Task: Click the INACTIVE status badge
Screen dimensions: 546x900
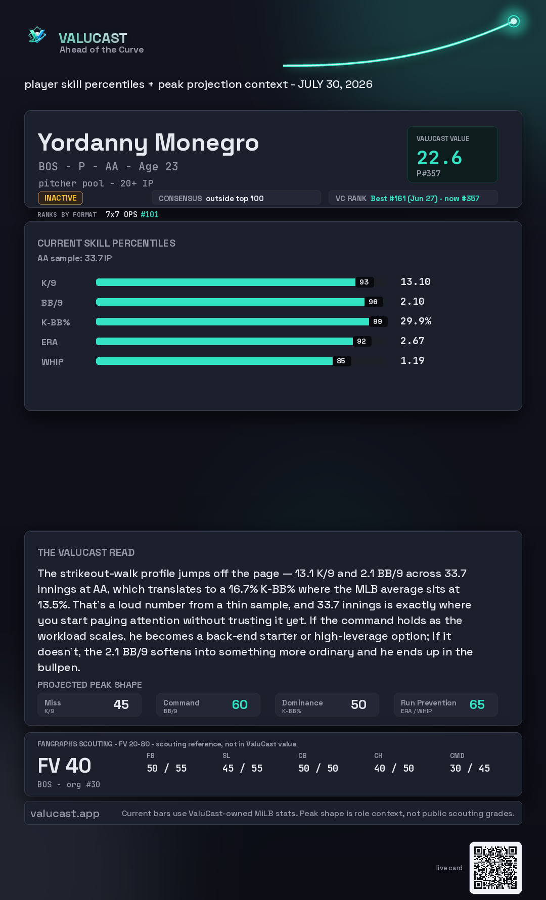Action: click(x=61, y=198)
